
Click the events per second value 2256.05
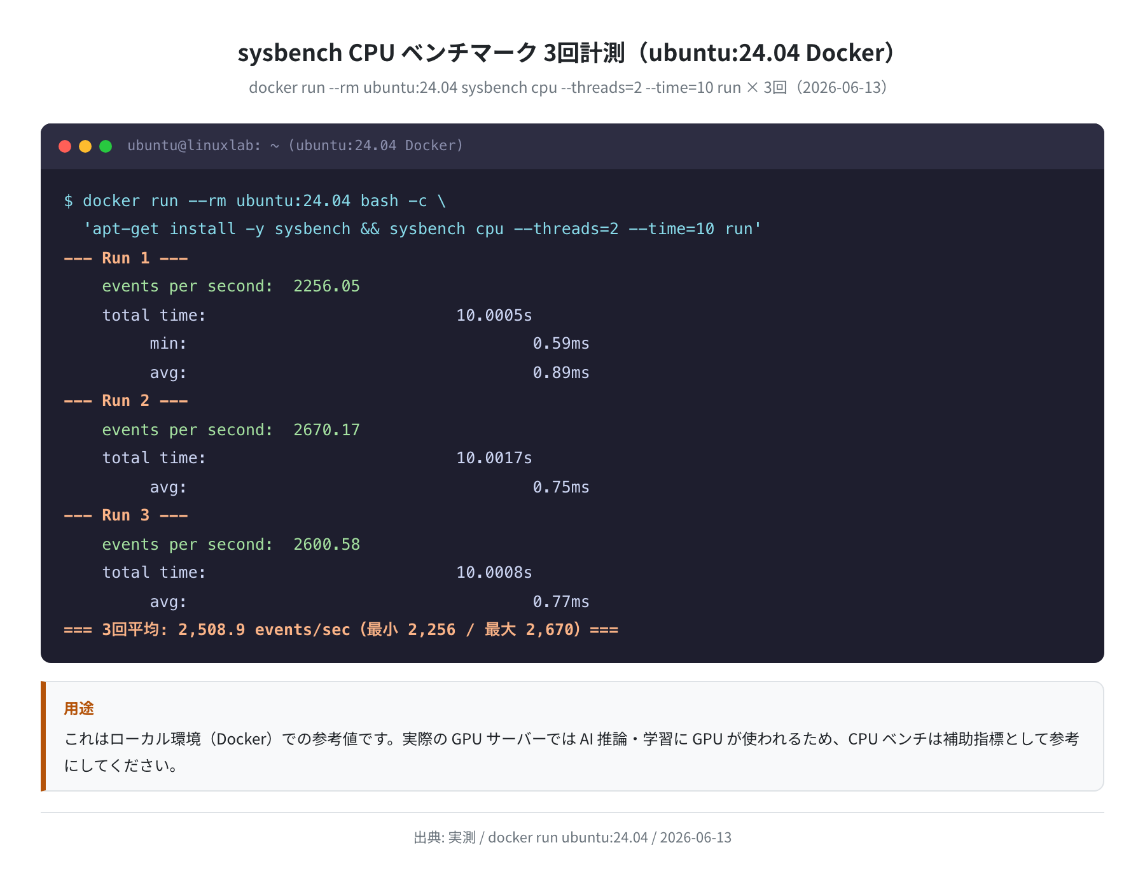pyautogui.click(x=326, y=286)
